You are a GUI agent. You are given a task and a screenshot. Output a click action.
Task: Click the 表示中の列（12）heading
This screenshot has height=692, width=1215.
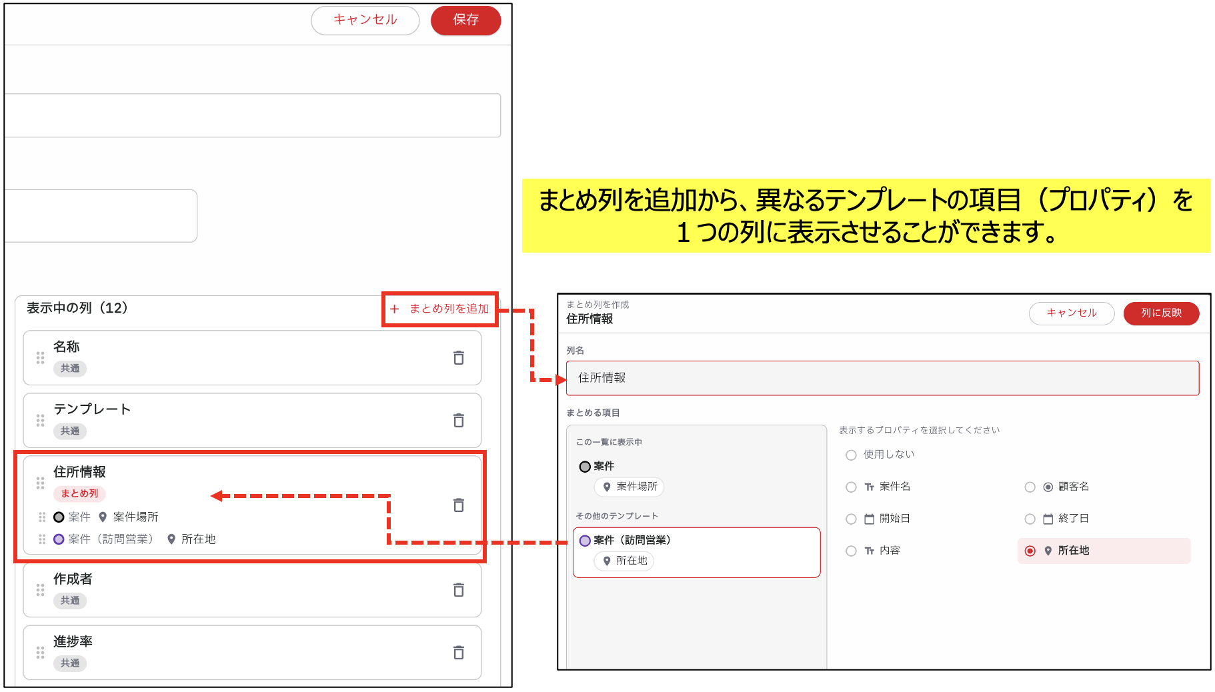(77, 308)
